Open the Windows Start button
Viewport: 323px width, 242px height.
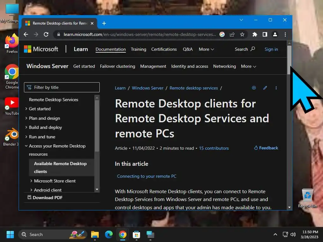point(10,234)
